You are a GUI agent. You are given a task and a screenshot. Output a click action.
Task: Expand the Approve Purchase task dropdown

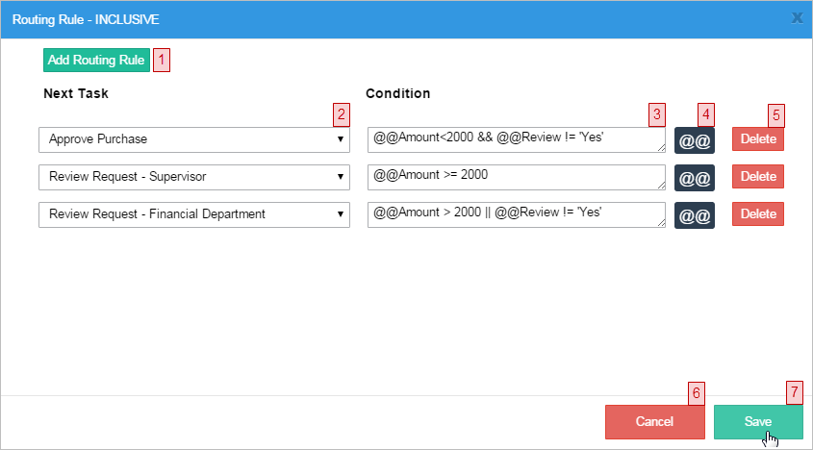(193, 139)
